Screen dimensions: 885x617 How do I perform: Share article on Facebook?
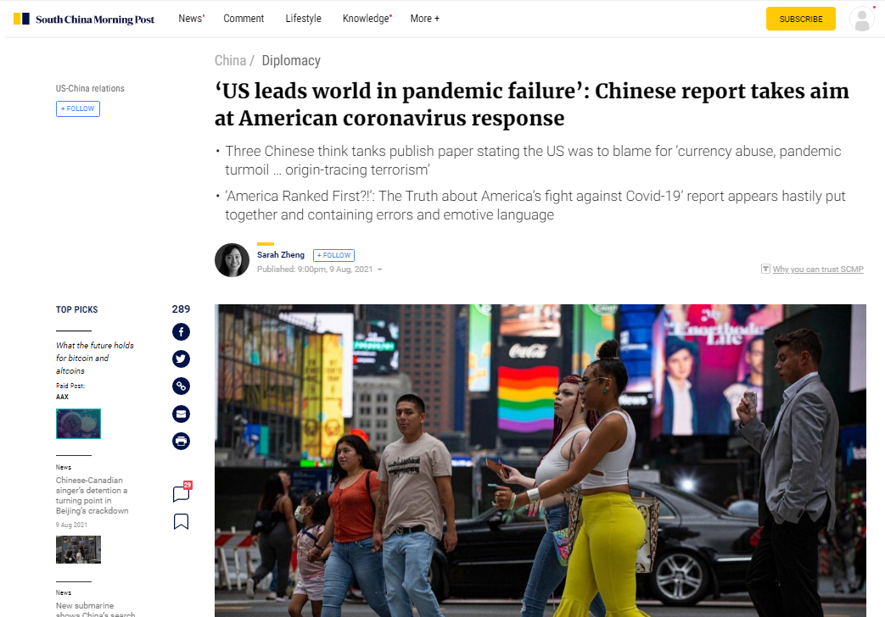182,331
